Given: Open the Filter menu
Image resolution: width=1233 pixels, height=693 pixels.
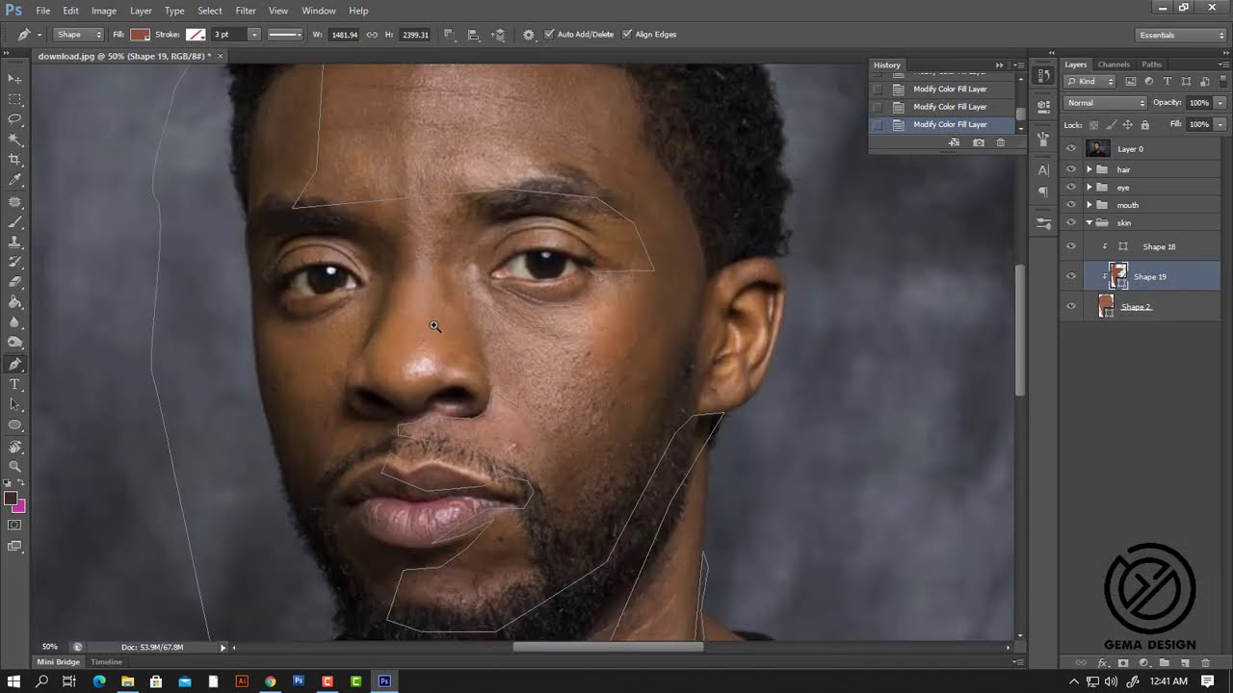Looking at the screenshot, I should tap(246, 11).
